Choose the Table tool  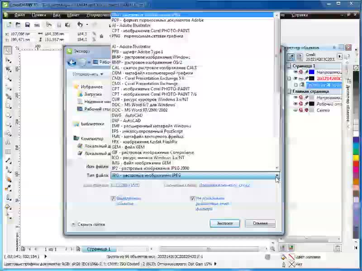click(8, 151)
